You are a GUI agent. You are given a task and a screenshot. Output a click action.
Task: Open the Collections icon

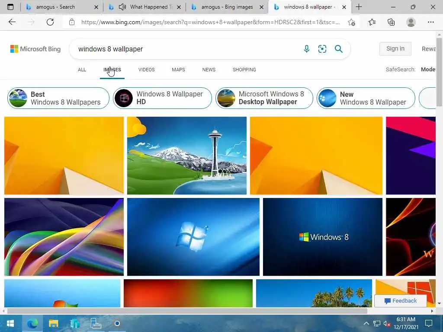pos(391,22)
